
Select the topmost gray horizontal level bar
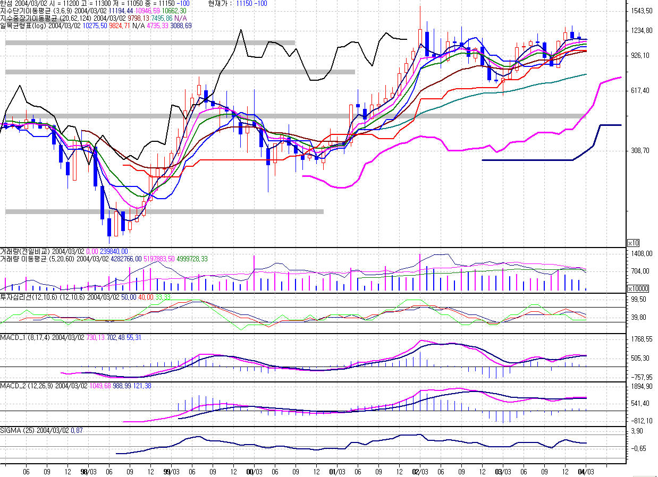point(150,42)
